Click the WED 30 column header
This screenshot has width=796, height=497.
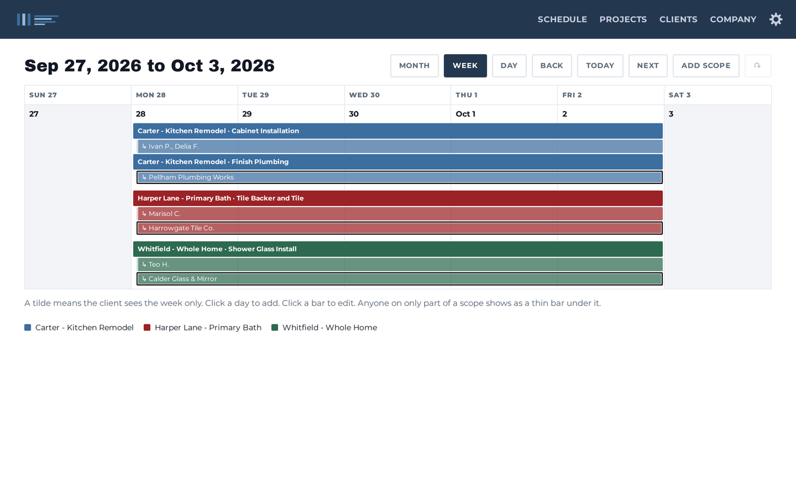[398, 95]
